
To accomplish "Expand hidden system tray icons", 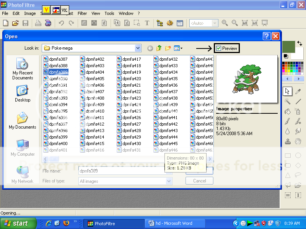I will pos(236,223).
